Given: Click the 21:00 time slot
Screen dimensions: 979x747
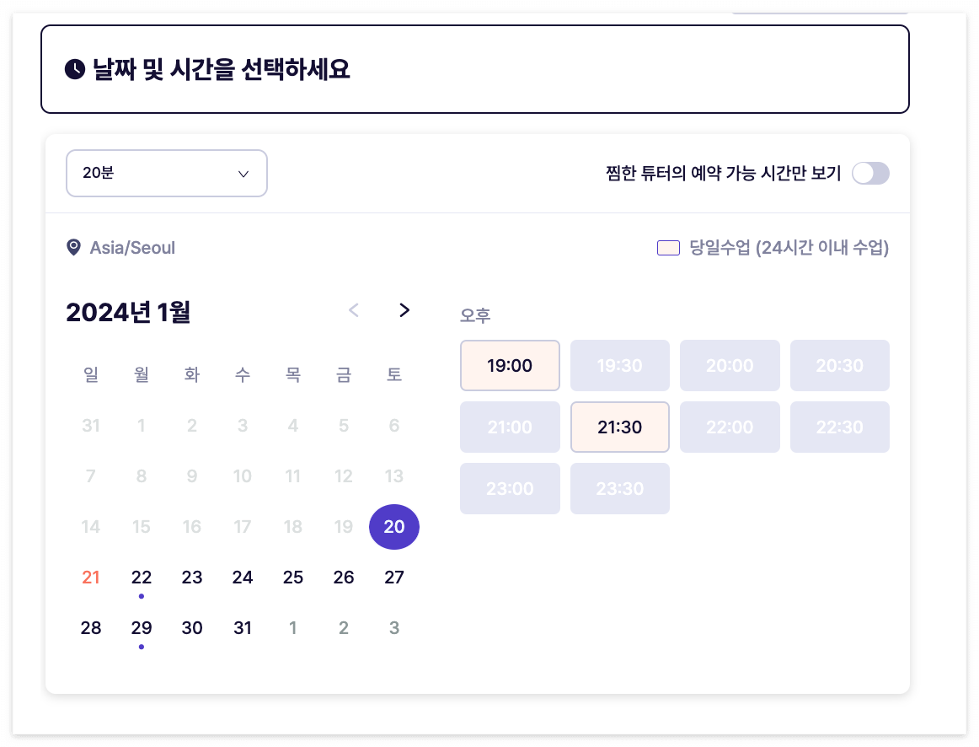Looking at the screenshot, I should (510, 427).
